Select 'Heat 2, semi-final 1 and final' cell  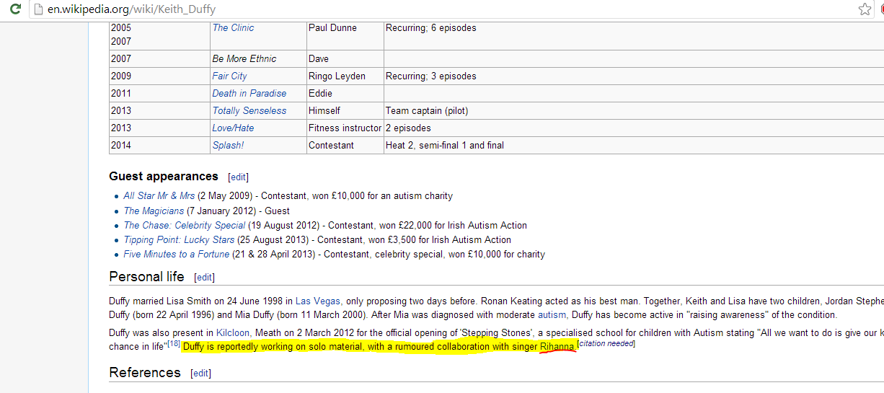point(634,146)
